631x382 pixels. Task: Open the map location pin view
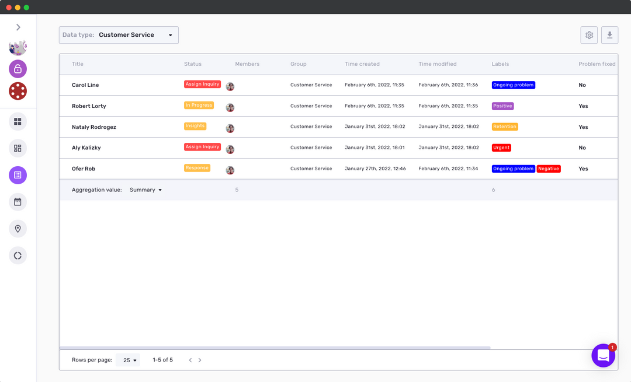[x=18, y=229]
